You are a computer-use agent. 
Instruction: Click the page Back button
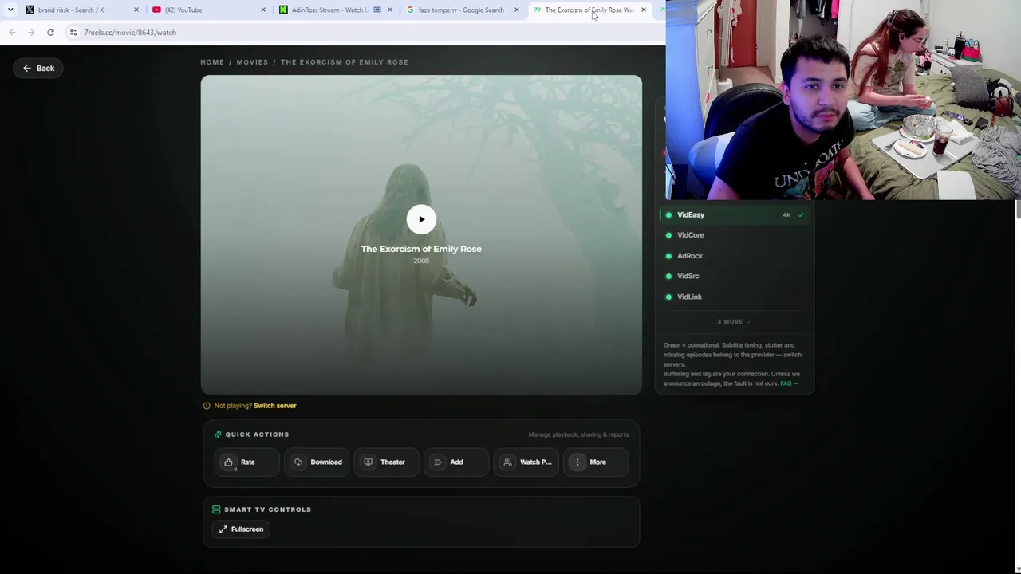pos(38,68)
